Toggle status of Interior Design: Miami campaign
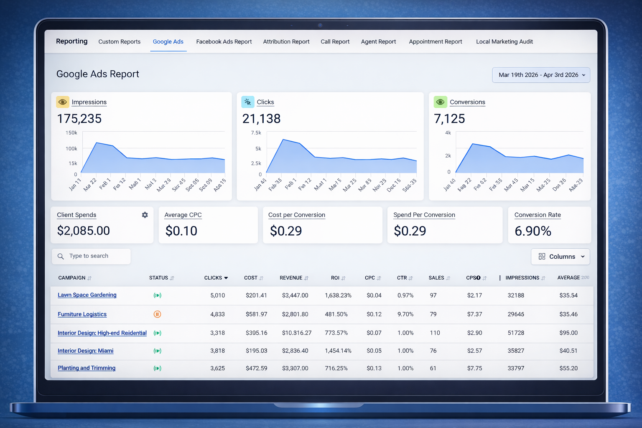The width and height of the screenshot is (642, 428). point(157,351)
